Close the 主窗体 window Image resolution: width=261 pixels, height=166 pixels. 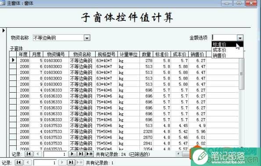pos(251,3)
